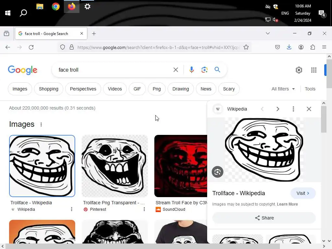Filter results by Images
The image size is (332, 249).
click(20, 89)
